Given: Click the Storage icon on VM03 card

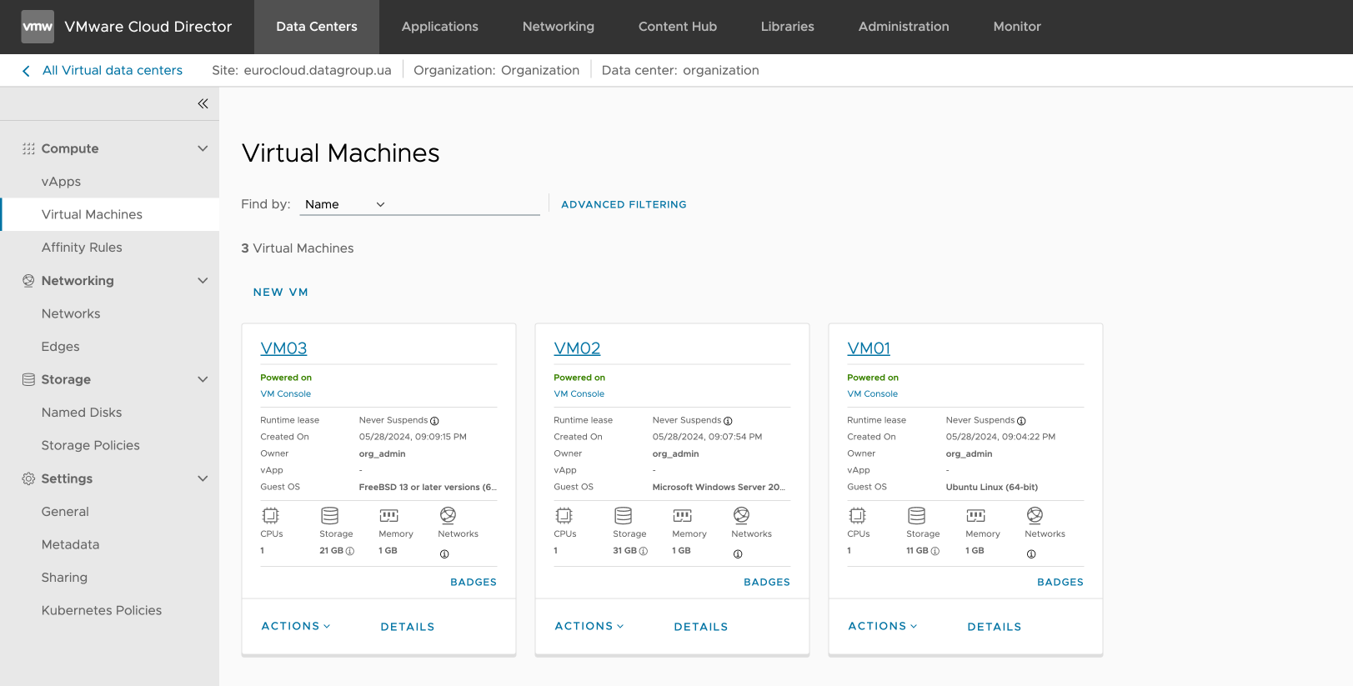Looking at the screenshot, I should [330, 515].
